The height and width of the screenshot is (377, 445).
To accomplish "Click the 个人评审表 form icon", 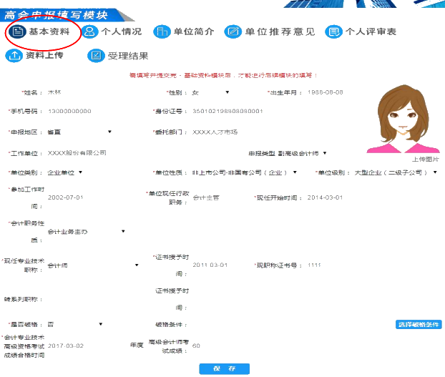I will click(333, 31).
